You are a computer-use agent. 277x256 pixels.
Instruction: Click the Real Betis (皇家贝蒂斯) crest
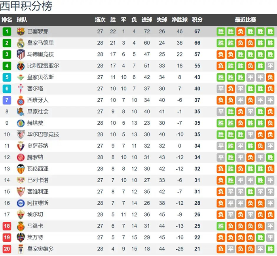pyautogui.click(x=21, y=77)
